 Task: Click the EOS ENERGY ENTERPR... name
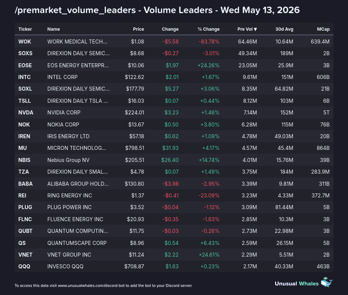pyautogui.click(x=78, y=65)
